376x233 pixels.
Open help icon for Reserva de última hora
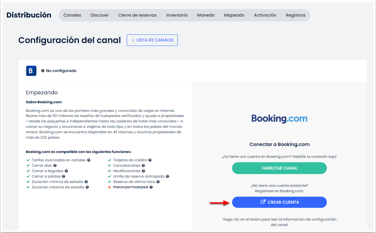click(x=158, y=182)
